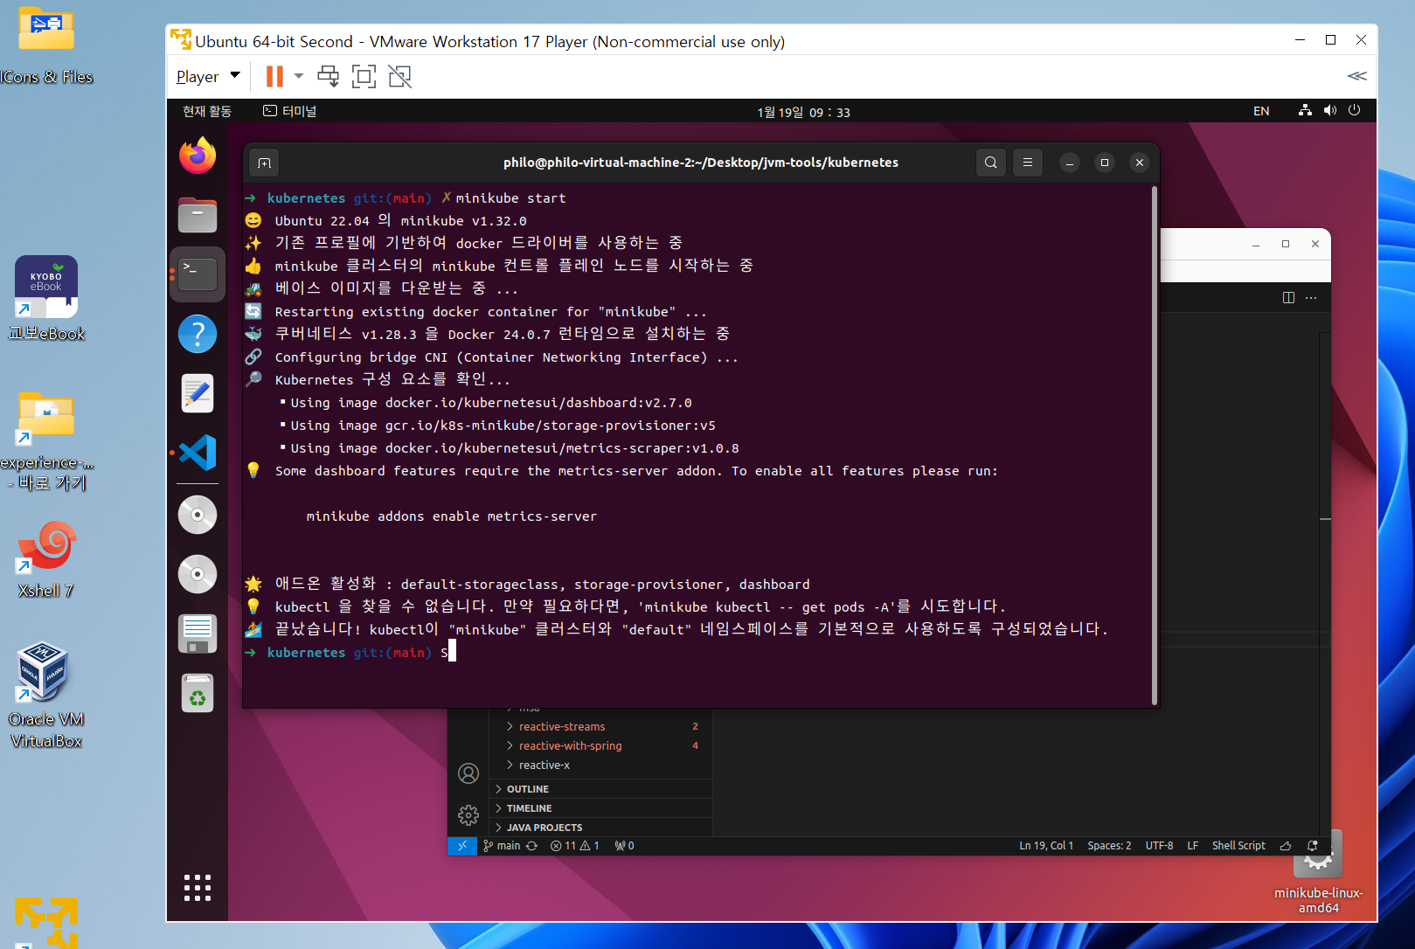Click the terminal window scrollbar
Screen dimensions: 1415x949
(x=1155, y=446)
